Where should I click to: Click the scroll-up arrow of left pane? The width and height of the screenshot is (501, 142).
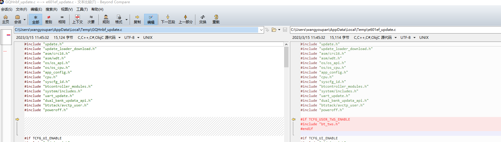click(286, 44)
